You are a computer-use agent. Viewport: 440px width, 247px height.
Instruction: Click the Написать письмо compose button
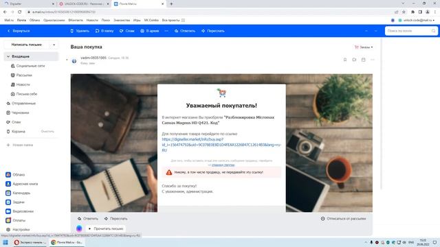coord(26,45)
